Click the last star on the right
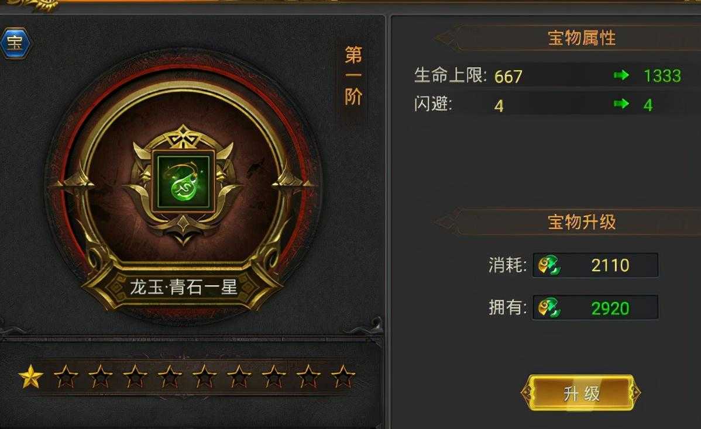Screen dimensions: 701x429 (343, 376)
